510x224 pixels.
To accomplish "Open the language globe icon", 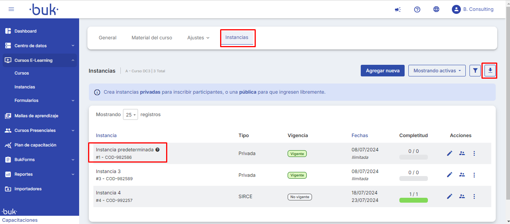I will pyautogui.click(x=436, y=9).
